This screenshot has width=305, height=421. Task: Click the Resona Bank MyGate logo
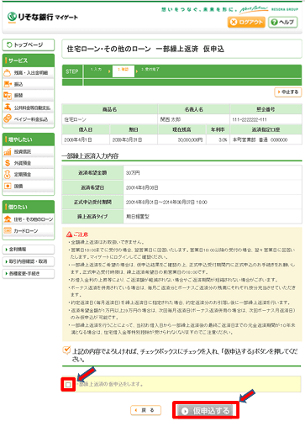43,17
